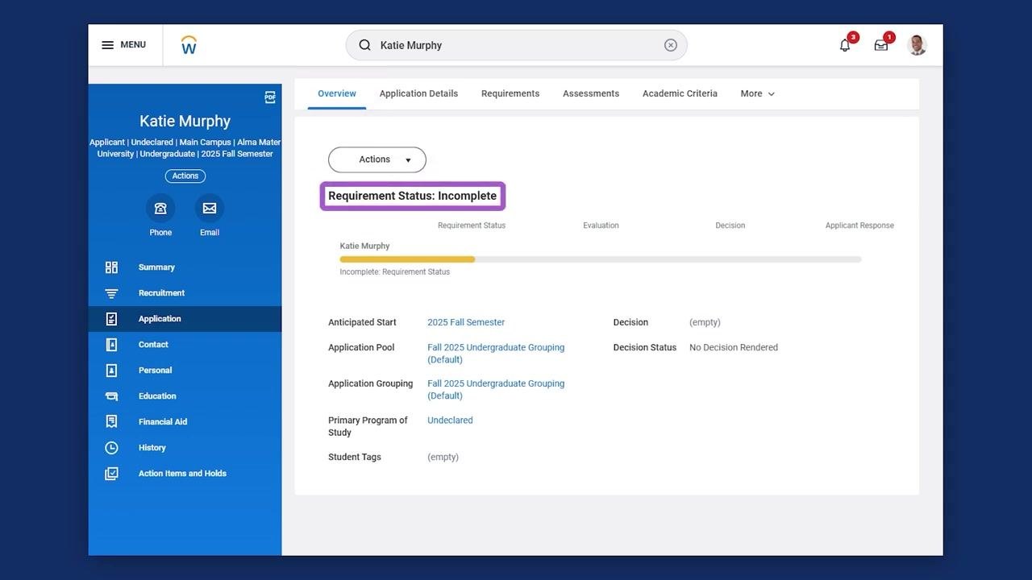Go to Workday home logo
This screenshot has width=1032, height=580.
pyautogui.click(x=189, y=45)
